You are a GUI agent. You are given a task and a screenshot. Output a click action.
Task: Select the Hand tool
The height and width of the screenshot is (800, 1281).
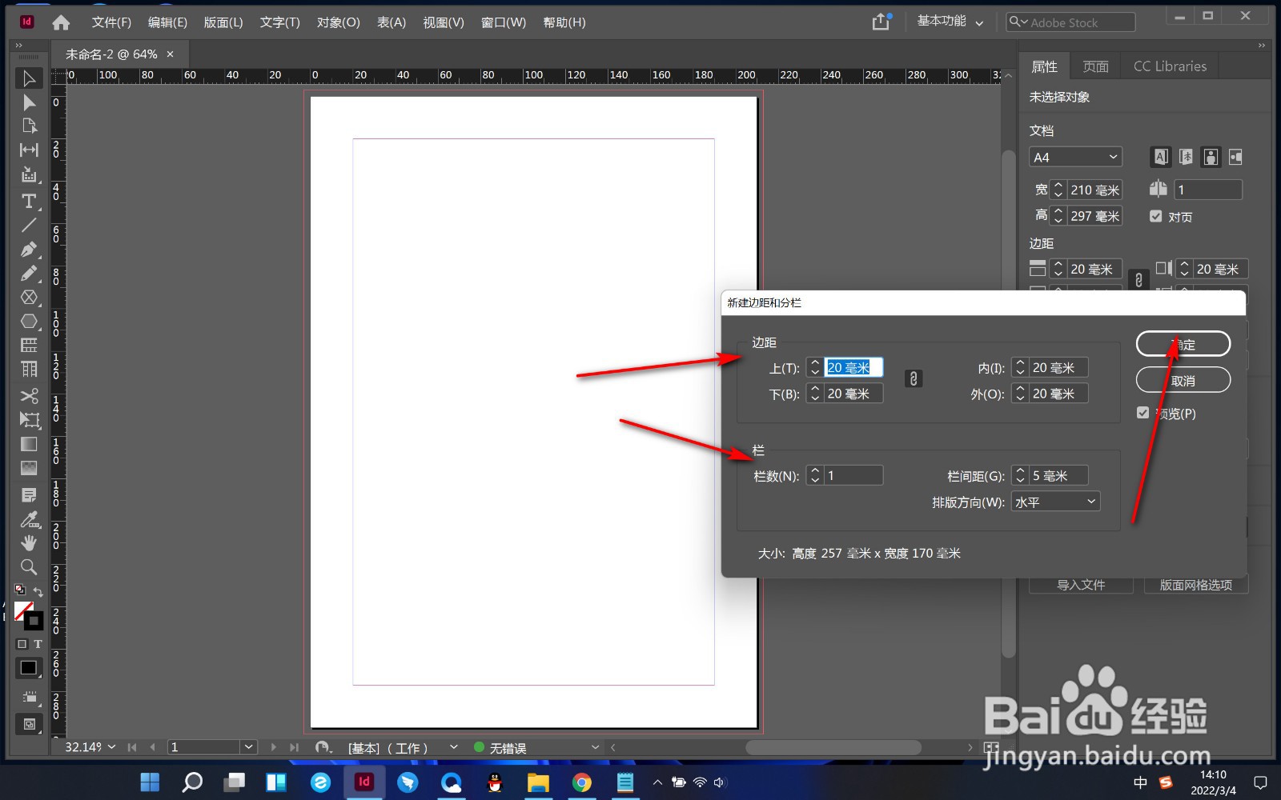pyautogui.click(x=29, y=543)
